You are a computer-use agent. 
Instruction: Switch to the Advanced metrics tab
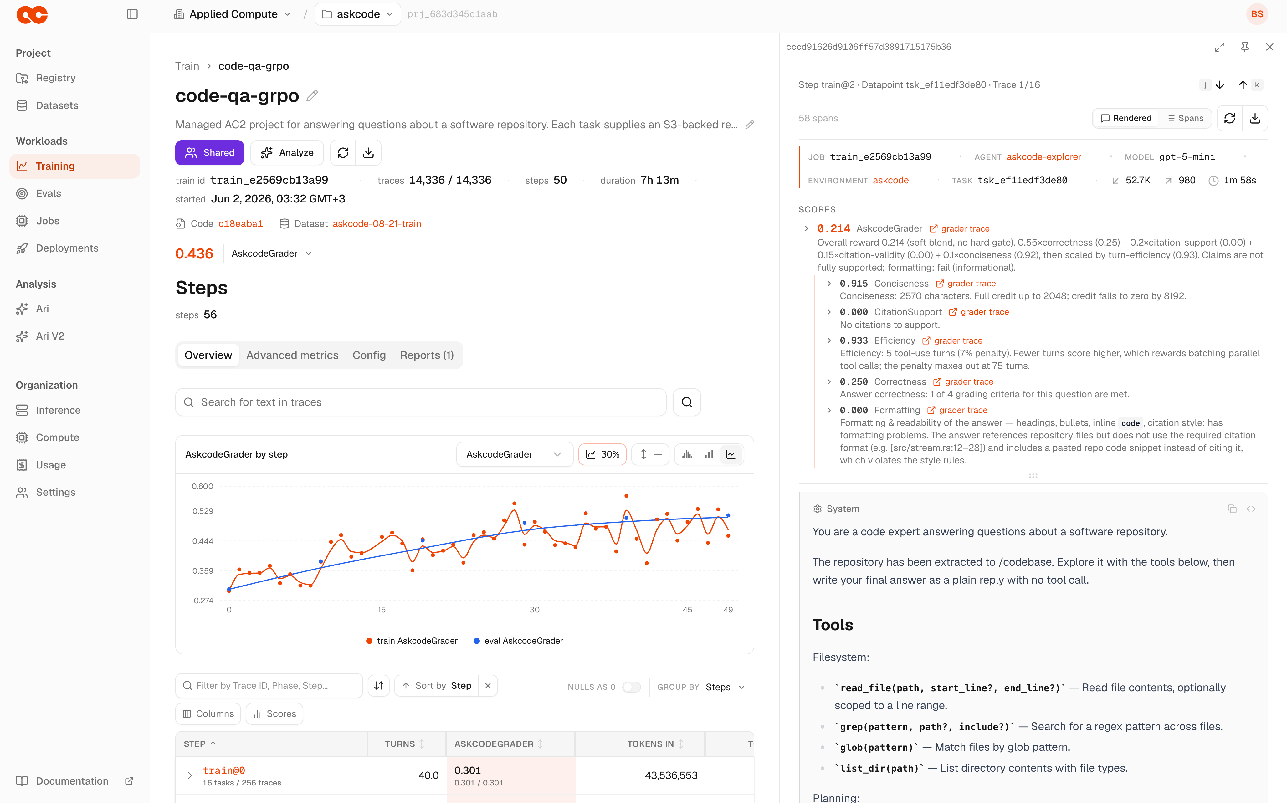point(292,355)
